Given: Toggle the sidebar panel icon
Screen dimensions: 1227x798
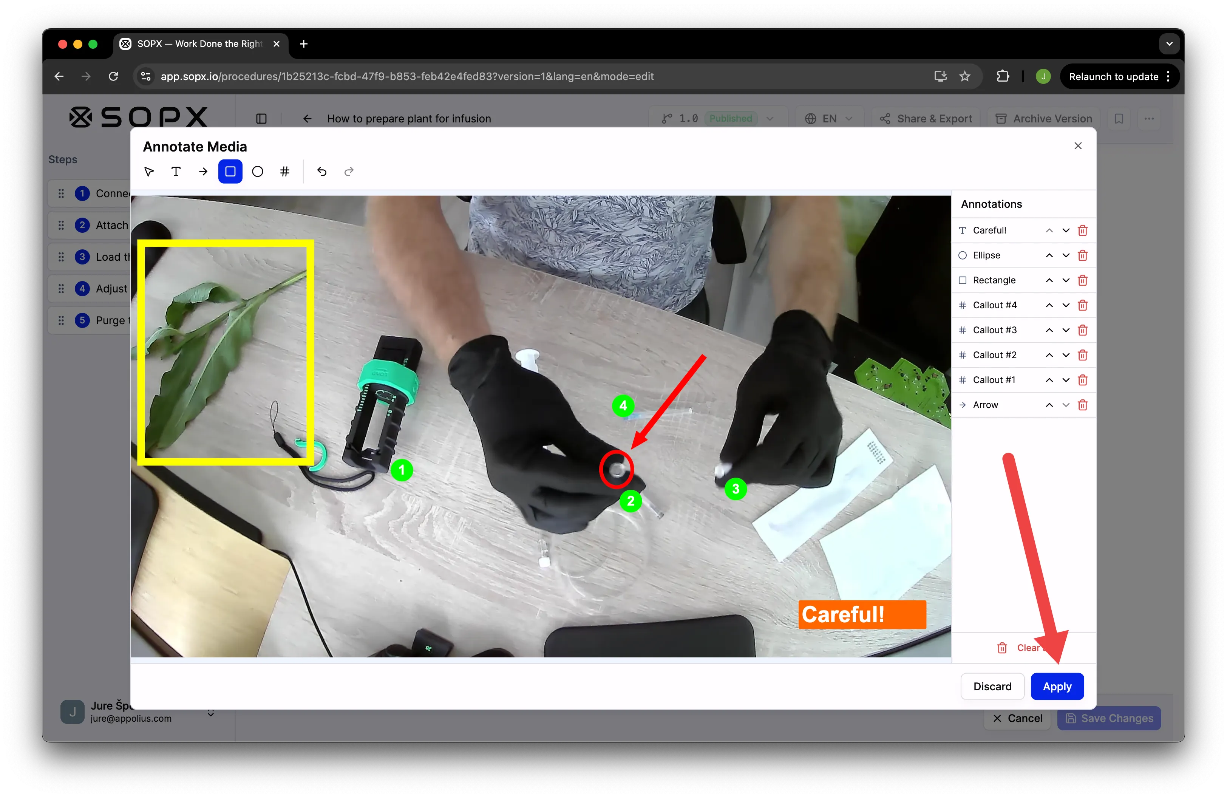Looking at the screenshot, I should (261, 119).
